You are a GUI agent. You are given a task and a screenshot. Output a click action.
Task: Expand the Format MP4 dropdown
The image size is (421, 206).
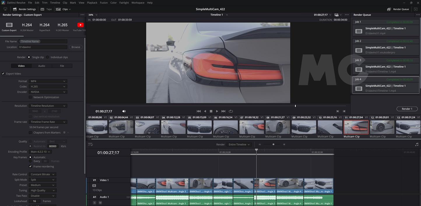point(48,81)
